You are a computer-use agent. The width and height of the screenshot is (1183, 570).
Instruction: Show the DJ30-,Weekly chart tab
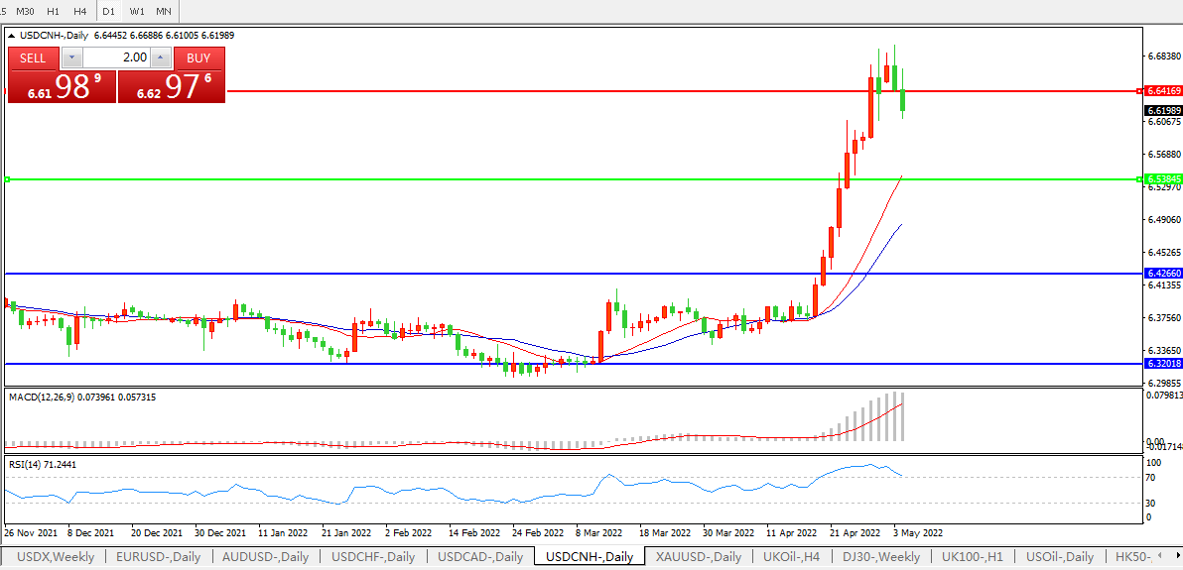point(881,557)
